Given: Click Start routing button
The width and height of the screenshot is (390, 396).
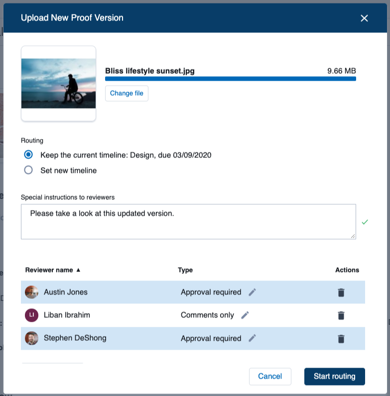Looking at the screenshot, I should click(334, 376).
